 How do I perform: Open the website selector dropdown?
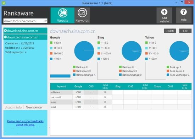[x=26, y=21]
